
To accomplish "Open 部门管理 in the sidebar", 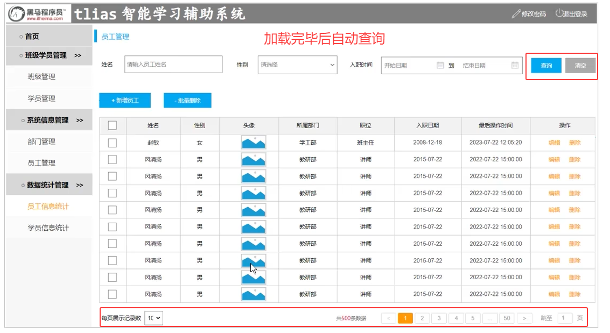I will (41, 141).
